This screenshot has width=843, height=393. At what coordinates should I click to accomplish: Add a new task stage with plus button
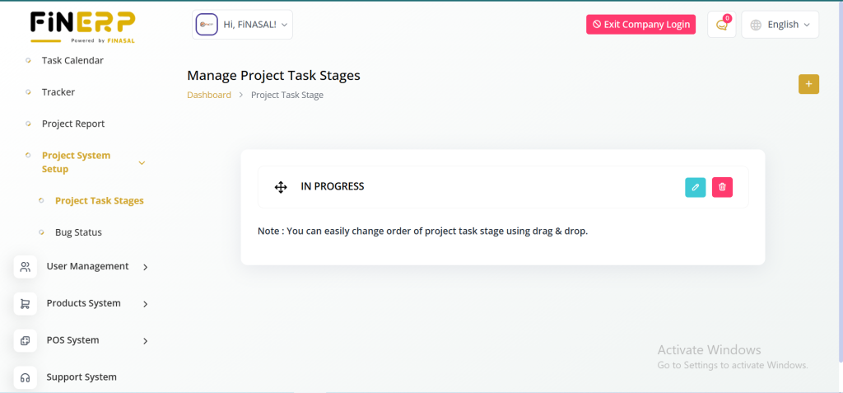coord(808,84)
